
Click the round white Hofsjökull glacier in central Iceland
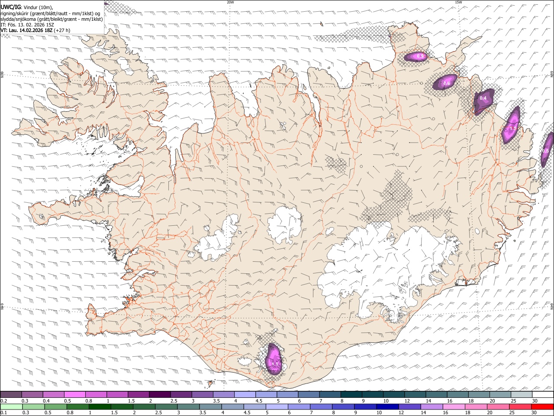[284, 224]
